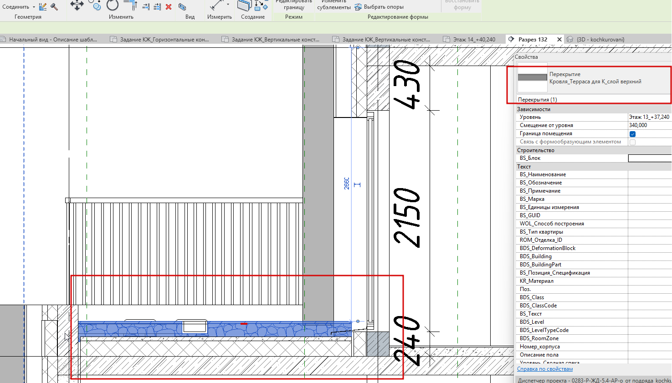Screen dimensions: 672x383
Task: Click the BS_Блок value input field
Action: pos(650,158)
